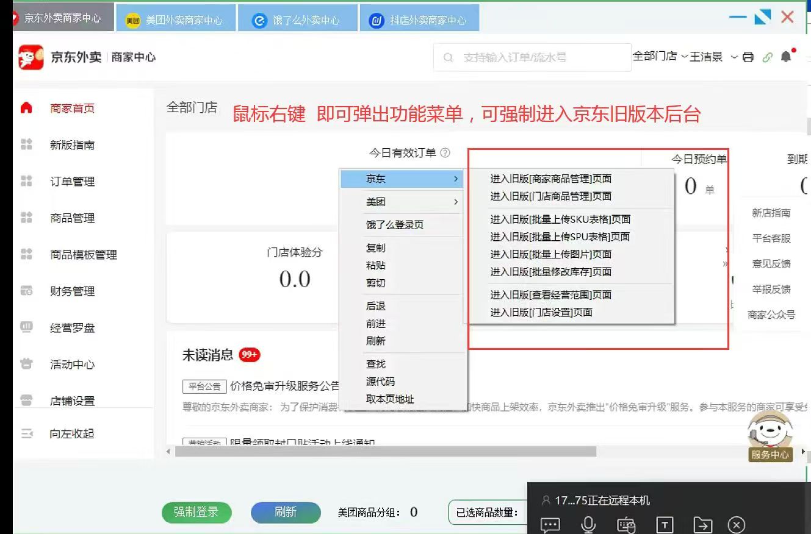Click the 新版指南 sidebar icon

tap(26, 144)
